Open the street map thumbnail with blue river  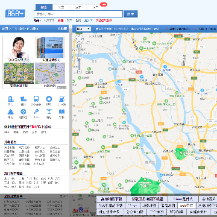tap(50, 73)
